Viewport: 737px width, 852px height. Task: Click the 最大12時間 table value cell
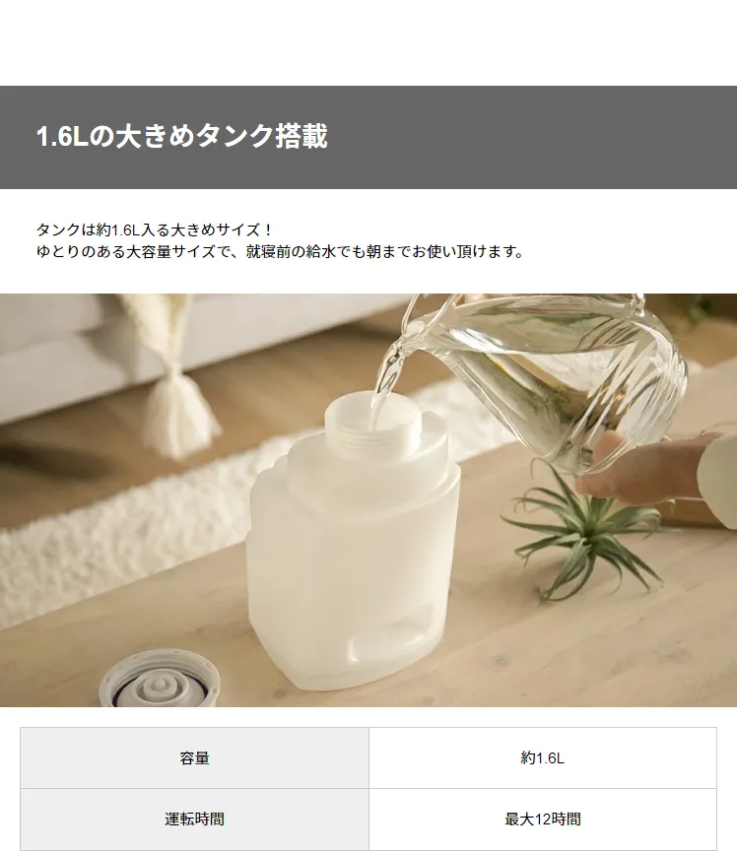click(543, 819)
